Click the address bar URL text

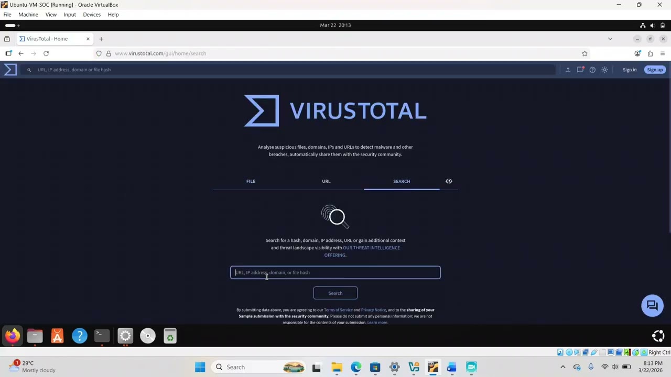pos(160,53)
